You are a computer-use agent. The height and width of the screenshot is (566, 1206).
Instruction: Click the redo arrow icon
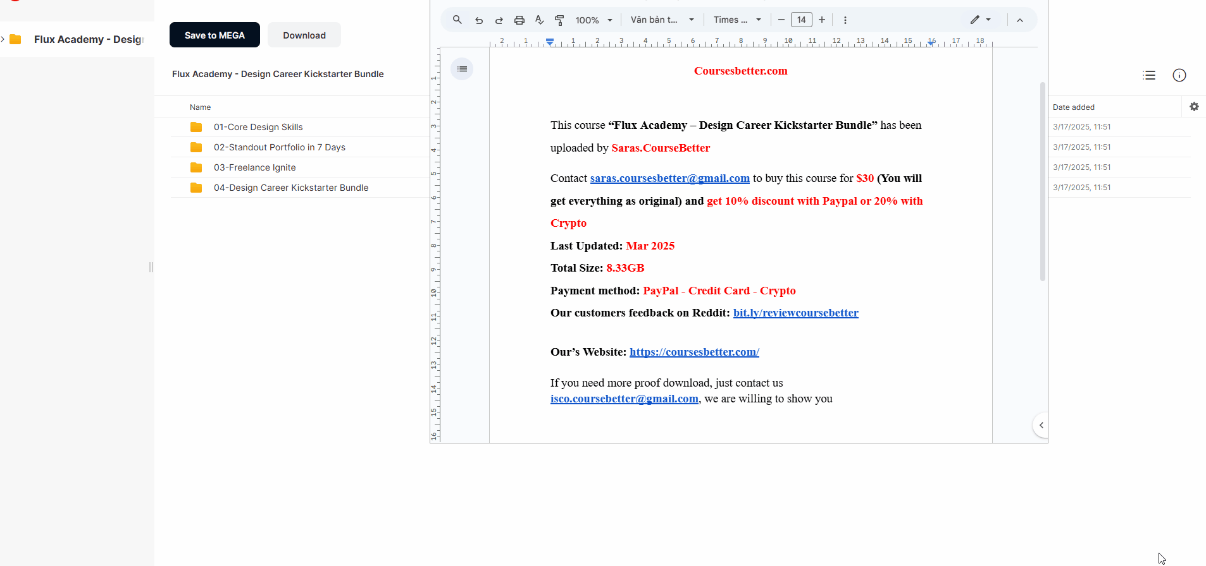tap(499, 20)
